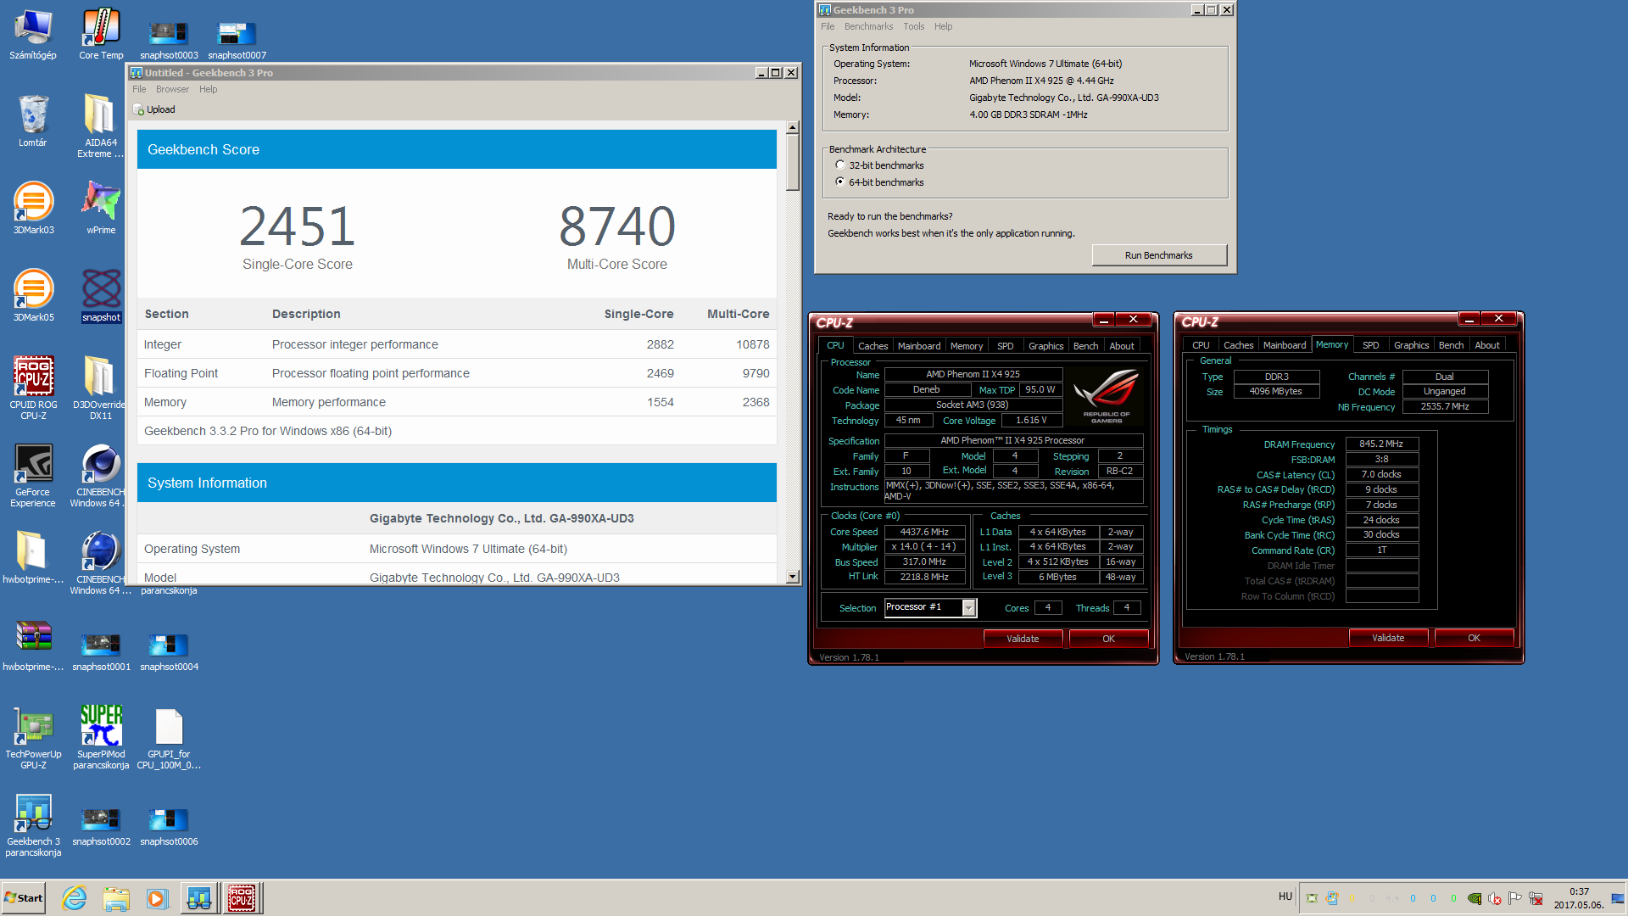Screen dimensions: 1628x916
Task: Open the AIDA64 Extreme desktop shortcut
Action: tap(101, 126)
